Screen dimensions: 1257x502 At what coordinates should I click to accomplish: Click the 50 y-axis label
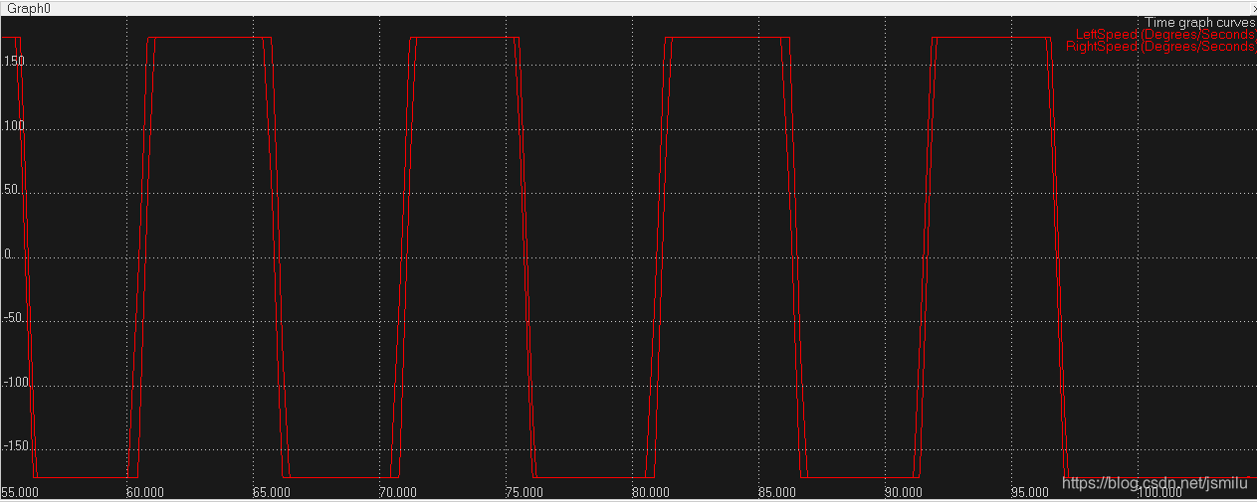(10, 189)
